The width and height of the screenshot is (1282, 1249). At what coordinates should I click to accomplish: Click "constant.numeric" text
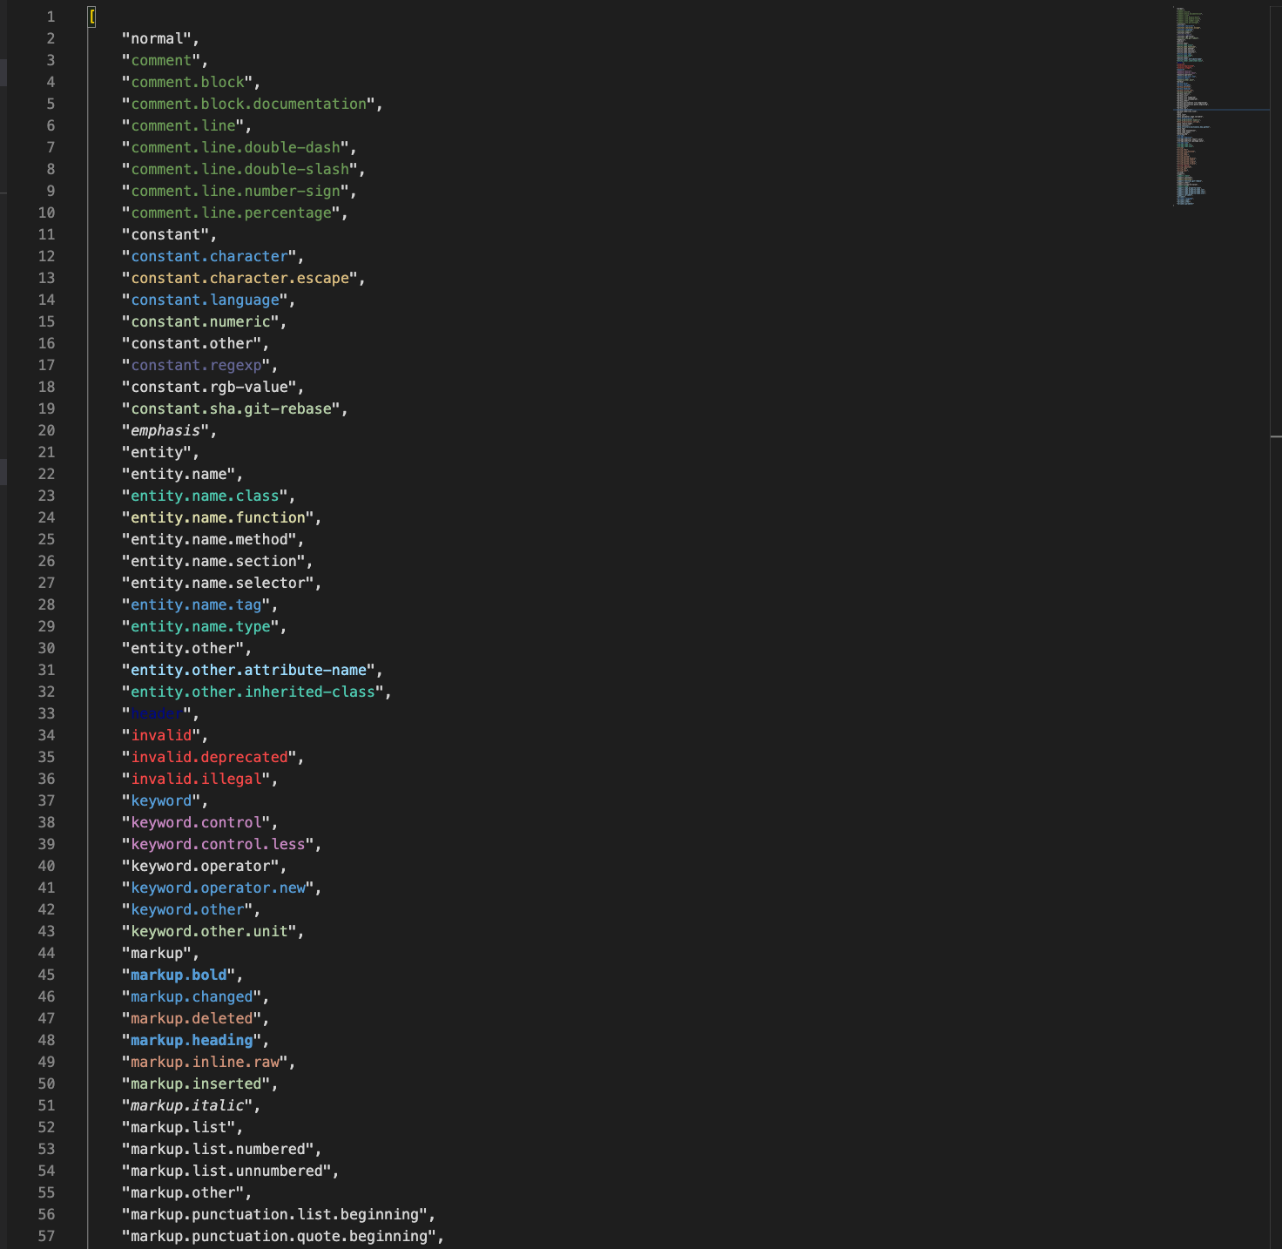(200, 321)
